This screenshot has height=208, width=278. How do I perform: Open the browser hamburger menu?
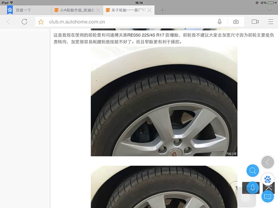270,22
